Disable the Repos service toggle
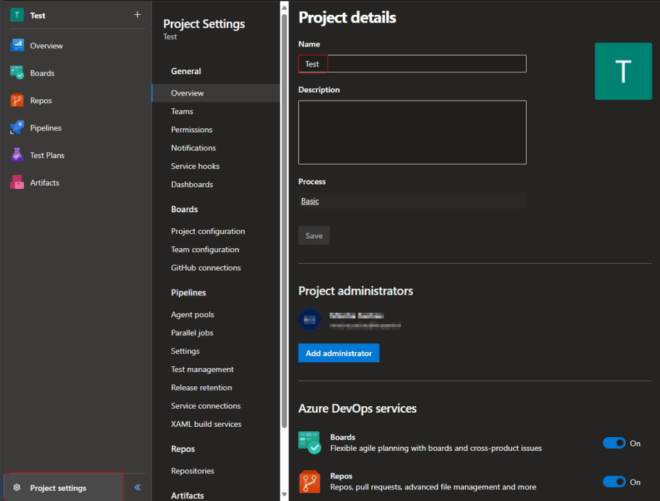660x501 pixels. [x=614, y=482]
